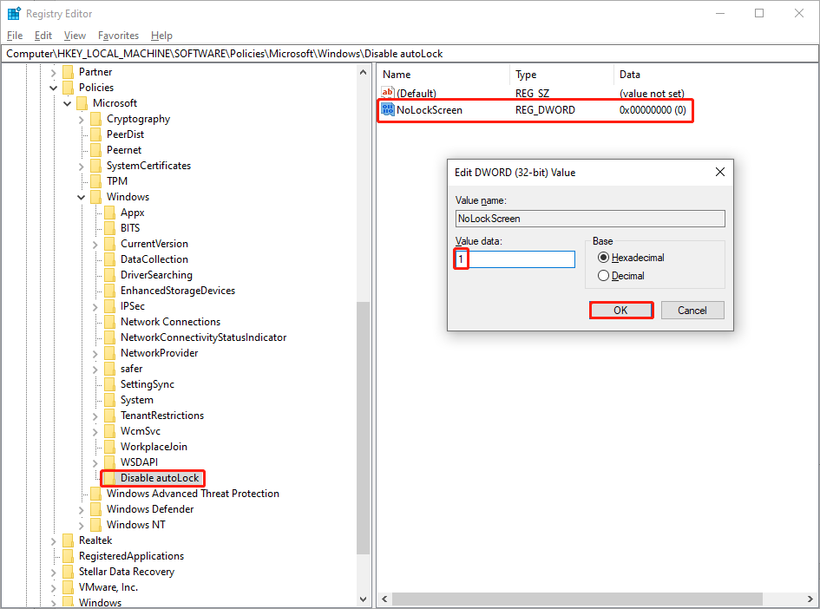Expand the IPSec key
820x609 pixels.
95,307
